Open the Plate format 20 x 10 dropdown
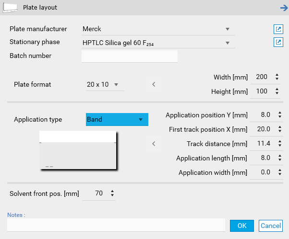This screenshot has width=289, height=239. [116, 85]
